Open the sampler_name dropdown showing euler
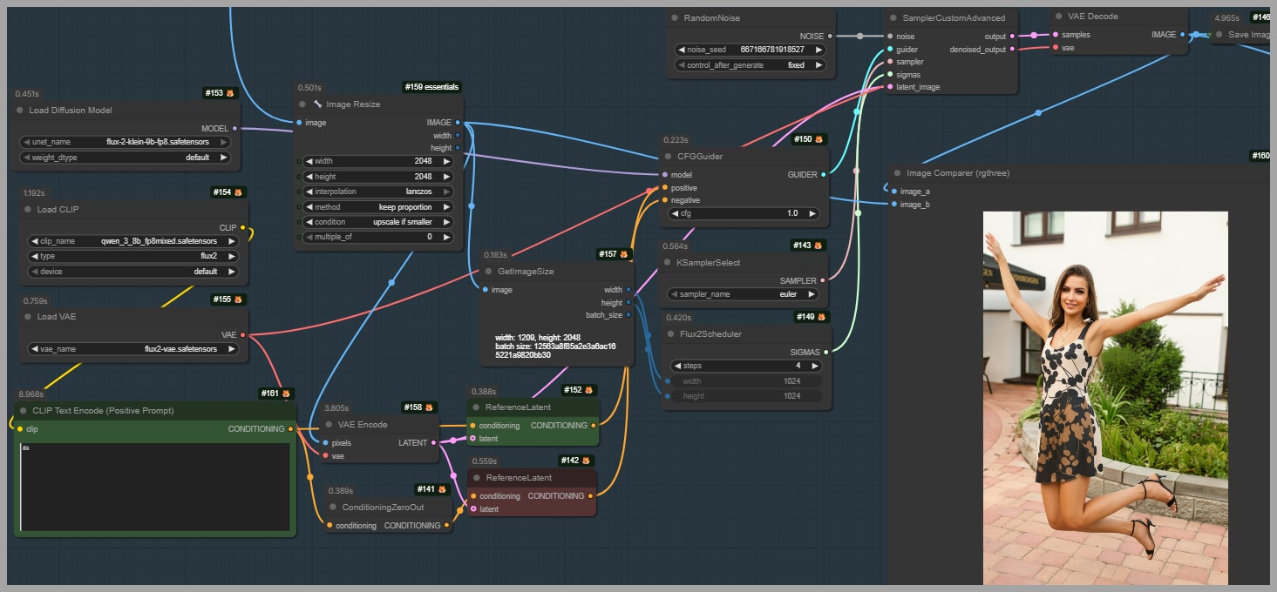Image resolution: width=1277 pixels, height=592 pixels. tap(744, 294)
